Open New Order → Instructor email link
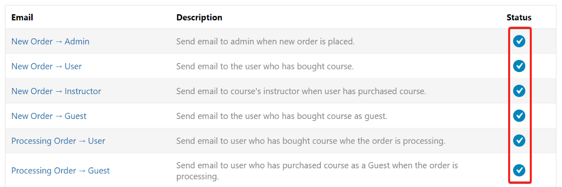Screen dimensions: 562x187 click(56, 91)
